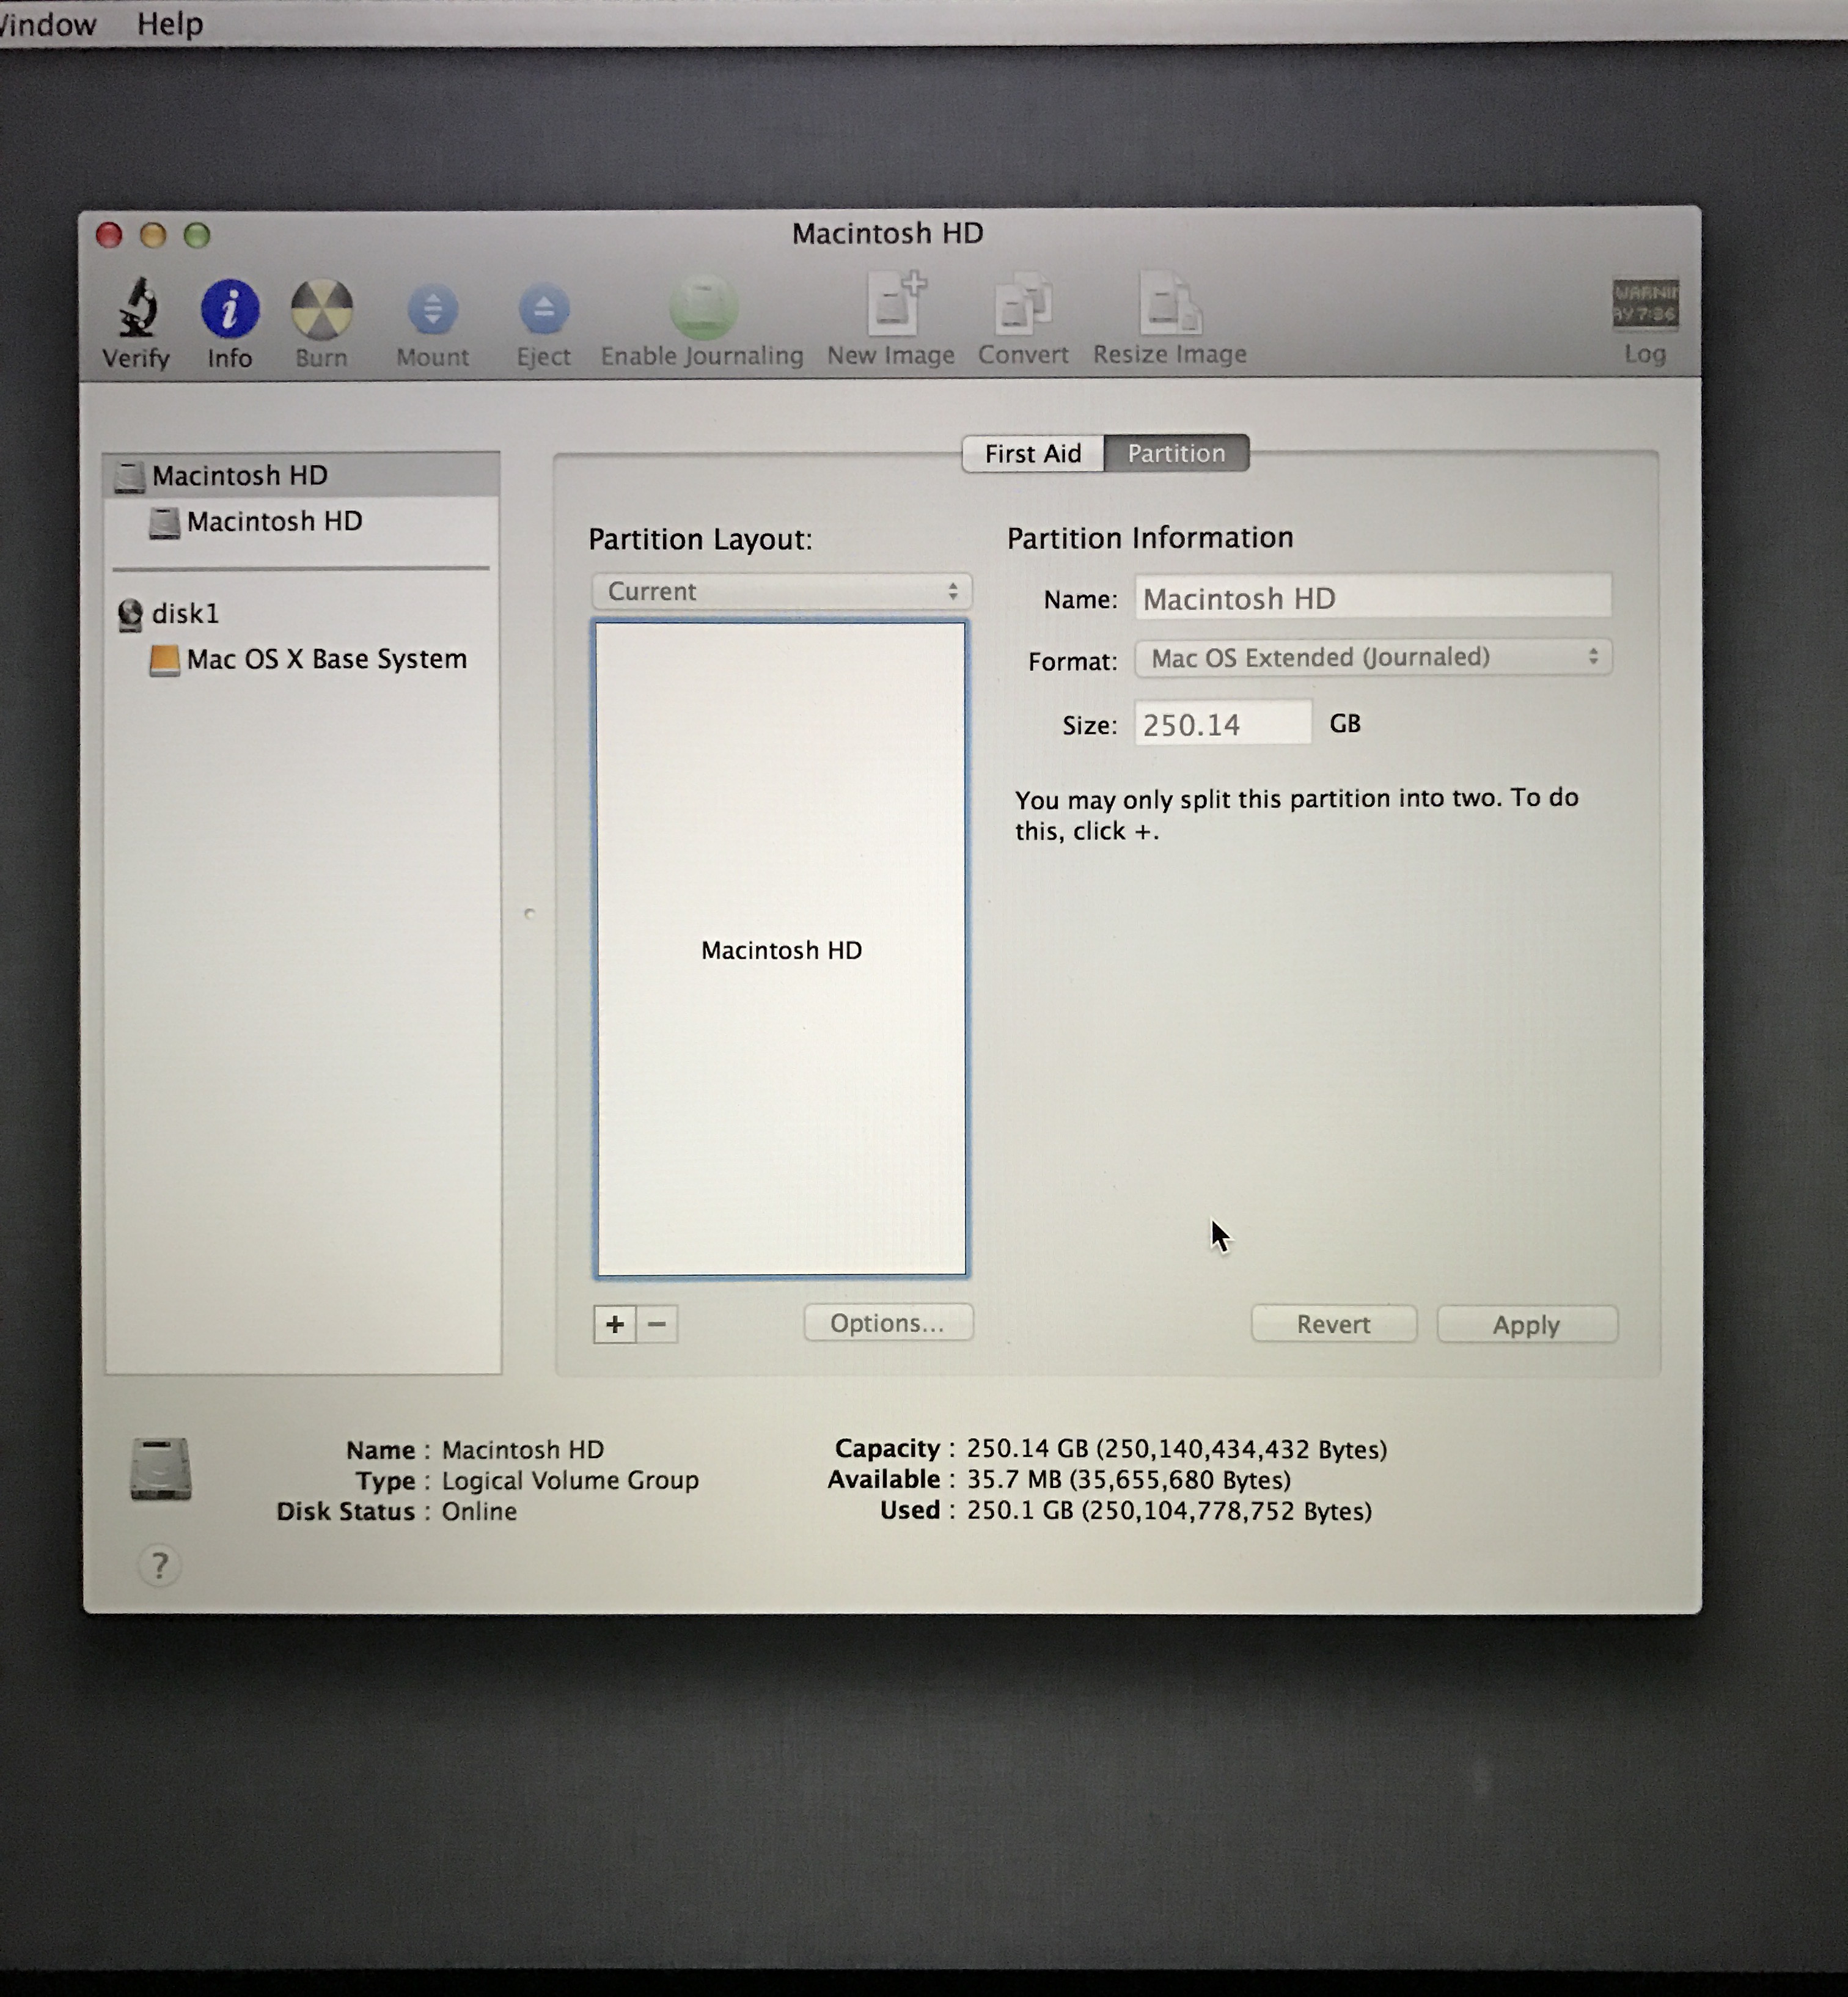Click the Mount toolbar icon
This screenshot has height=1997, width=1848.
(432, 310)
